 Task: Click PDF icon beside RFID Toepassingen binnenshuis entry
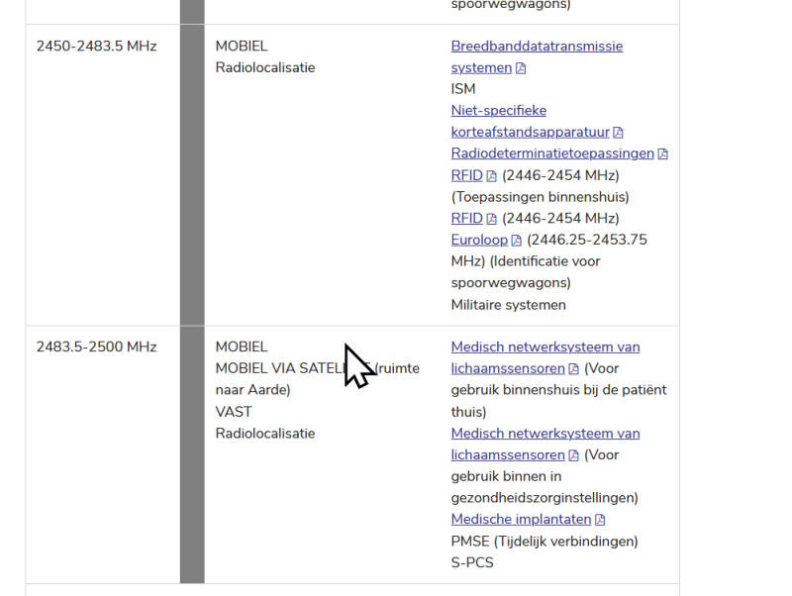coord(492,176)
